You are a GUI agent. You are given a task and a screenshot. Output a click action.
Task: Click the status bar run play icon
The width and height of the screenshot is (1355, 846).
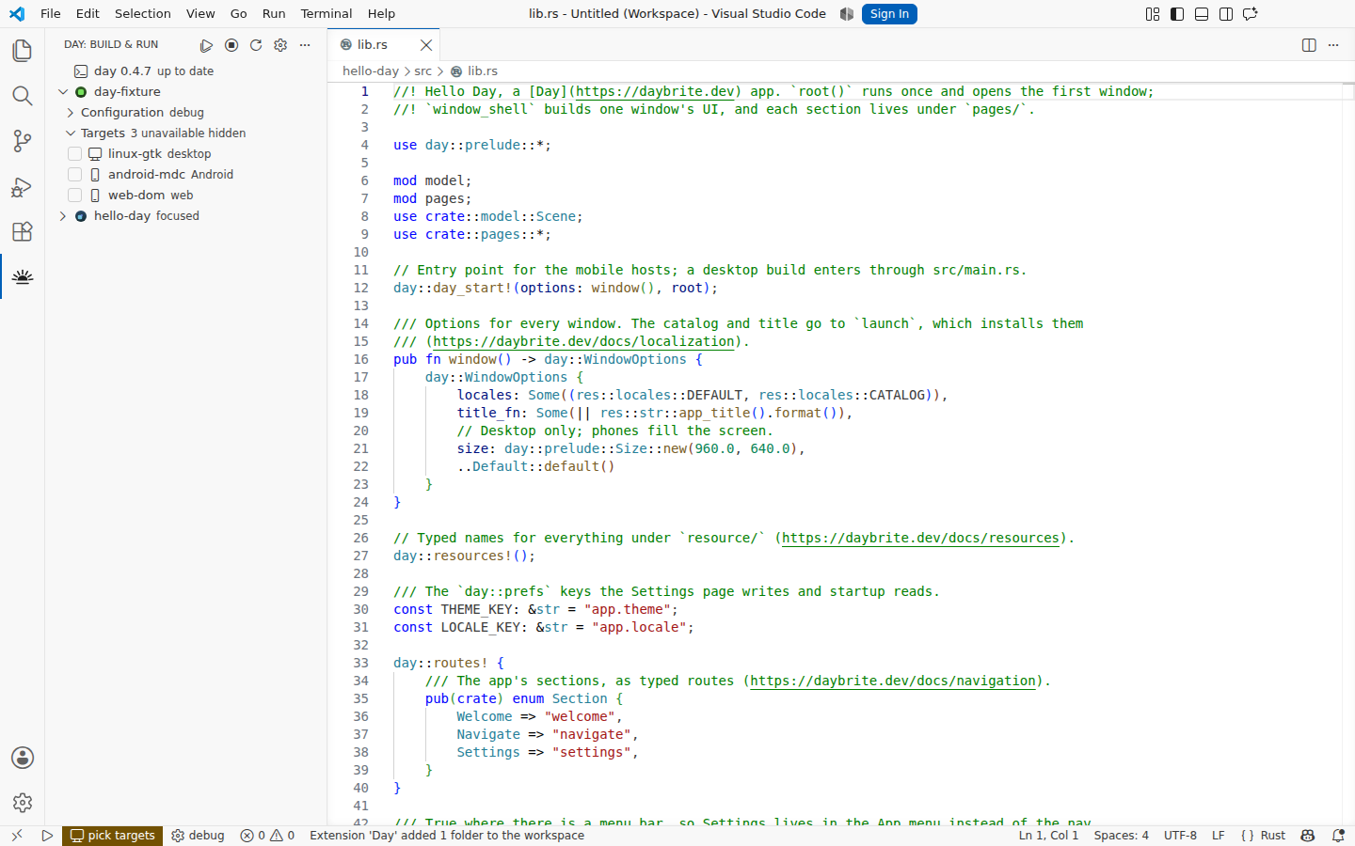(47, 836)
